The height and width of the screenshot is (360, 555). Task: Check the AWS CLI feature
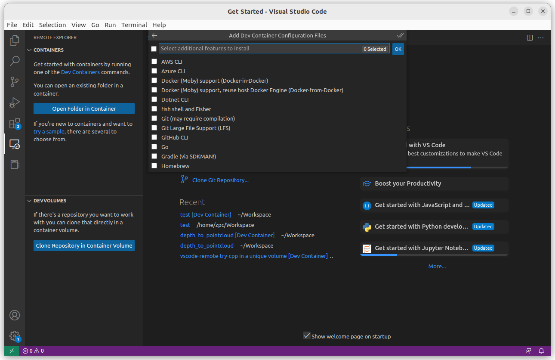pos(154,62)
